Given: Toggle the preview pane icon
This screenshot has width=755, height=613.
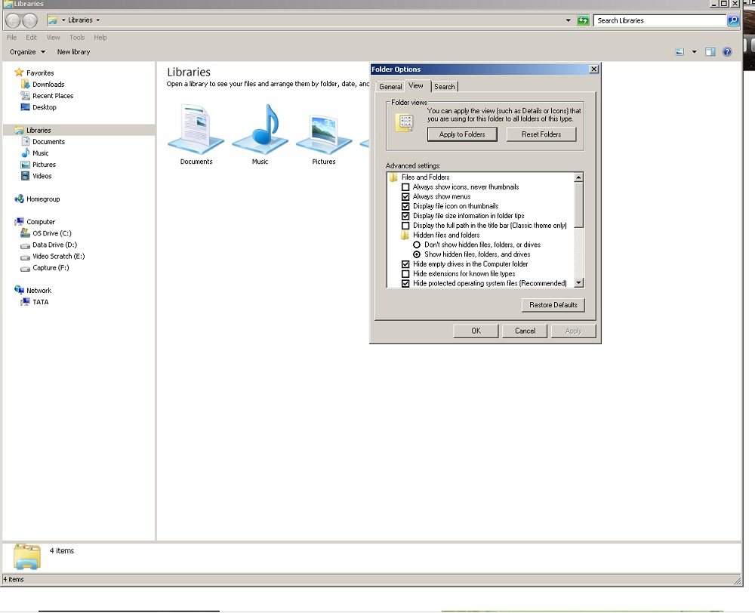Looking at the screenshot, I should [x=710, y=52].
